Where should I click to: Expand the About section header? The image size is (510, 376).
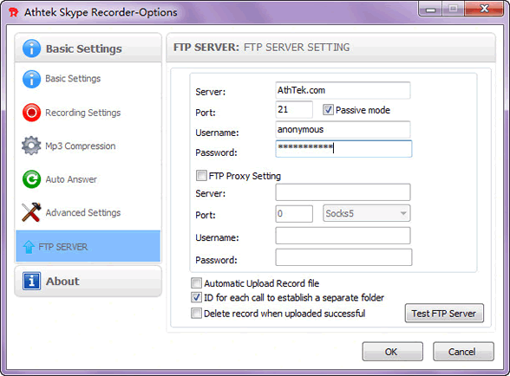88,281
